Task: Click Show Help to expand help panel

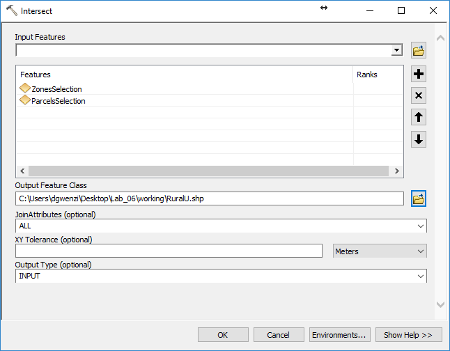Action: (408, 335)
